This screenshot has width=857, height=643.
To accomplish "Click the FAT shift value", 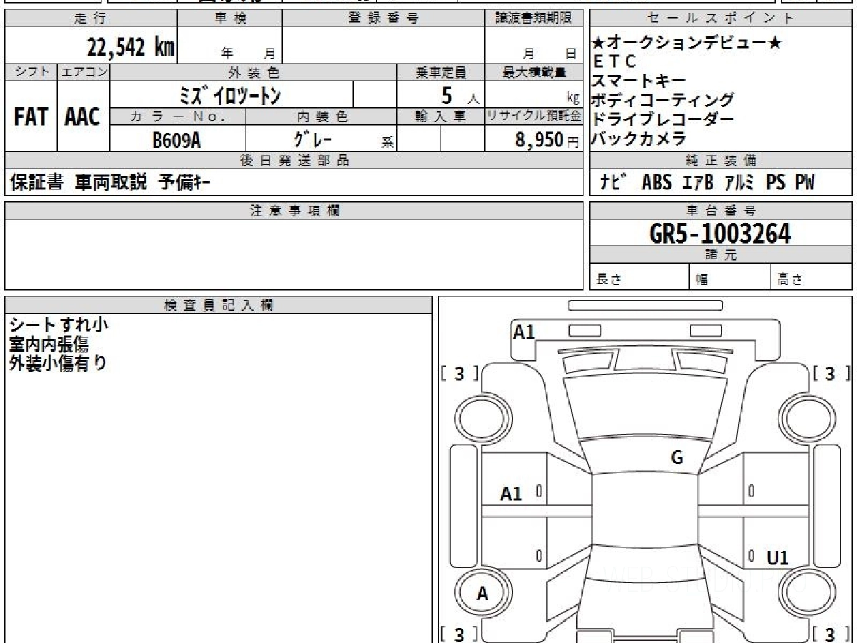I will pos(31,117).
